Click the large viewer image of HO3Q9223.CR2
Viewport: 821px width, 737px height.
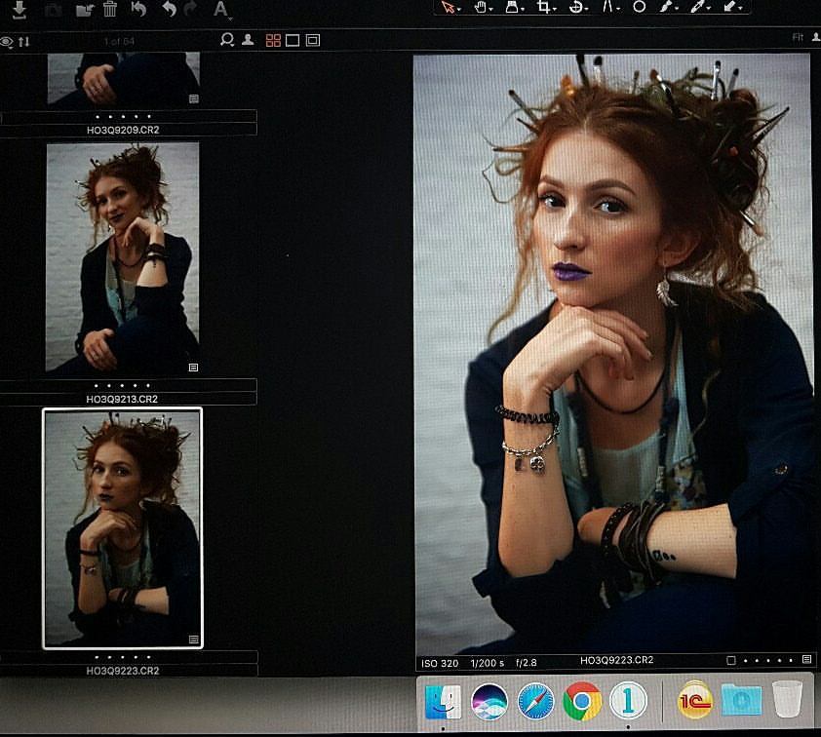tap(613, 355)
